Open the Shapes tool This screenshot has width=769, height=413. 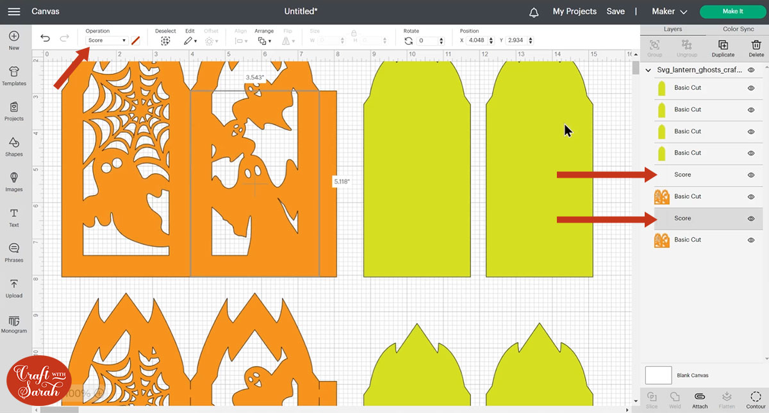pos(13,146)
